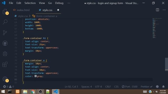168x94 pixels.
Task: Click the taskbar clock and date
Action: coord(162,92)
